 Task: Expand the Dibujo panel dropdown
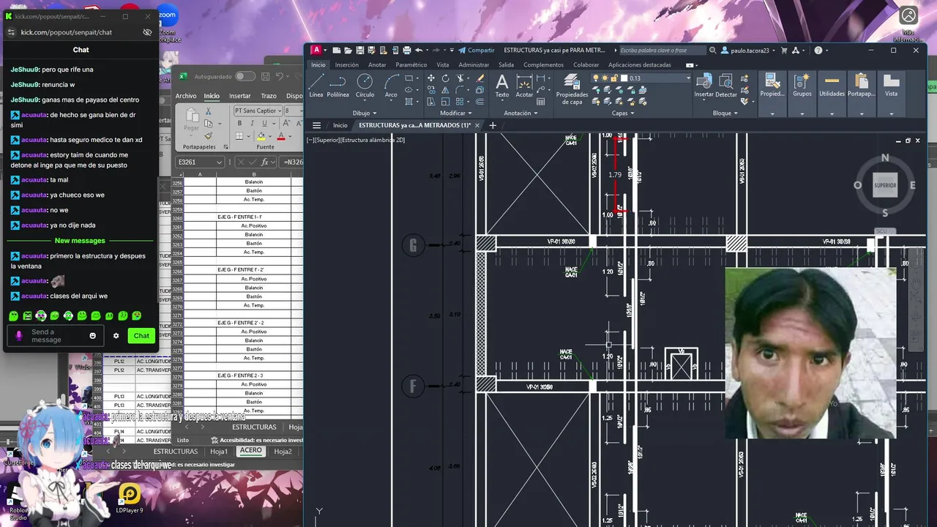(365, 113)
